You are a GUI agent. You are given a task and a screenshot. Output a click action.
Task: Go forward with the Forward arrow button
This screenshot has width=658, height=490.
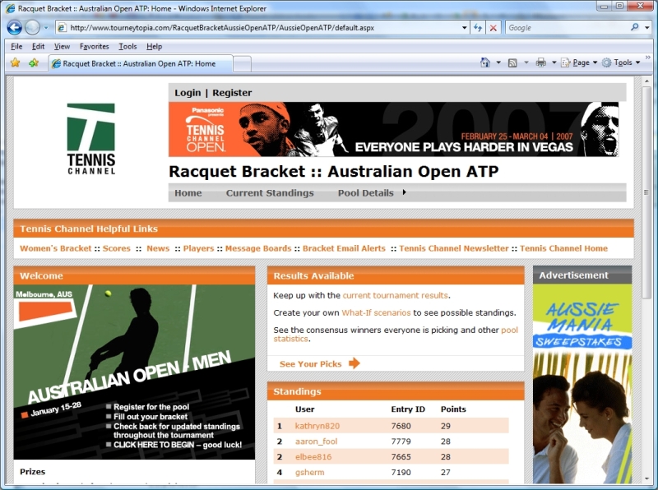click(x=32, y=28)
